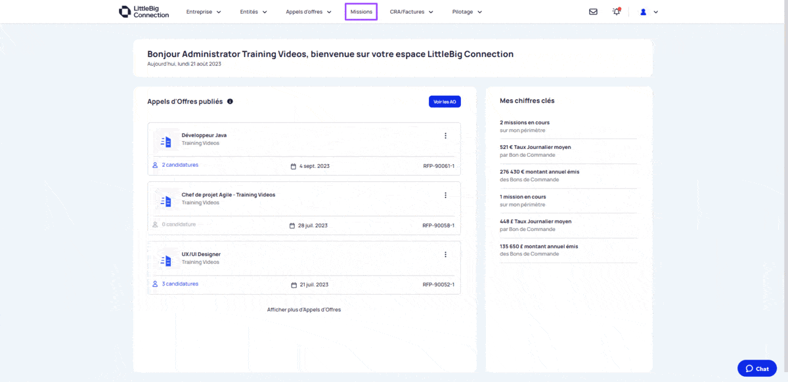Click the Aujourd'hui, lundi 21 août 2023 text
Screen dimensions: 788x382
[184, 64]
